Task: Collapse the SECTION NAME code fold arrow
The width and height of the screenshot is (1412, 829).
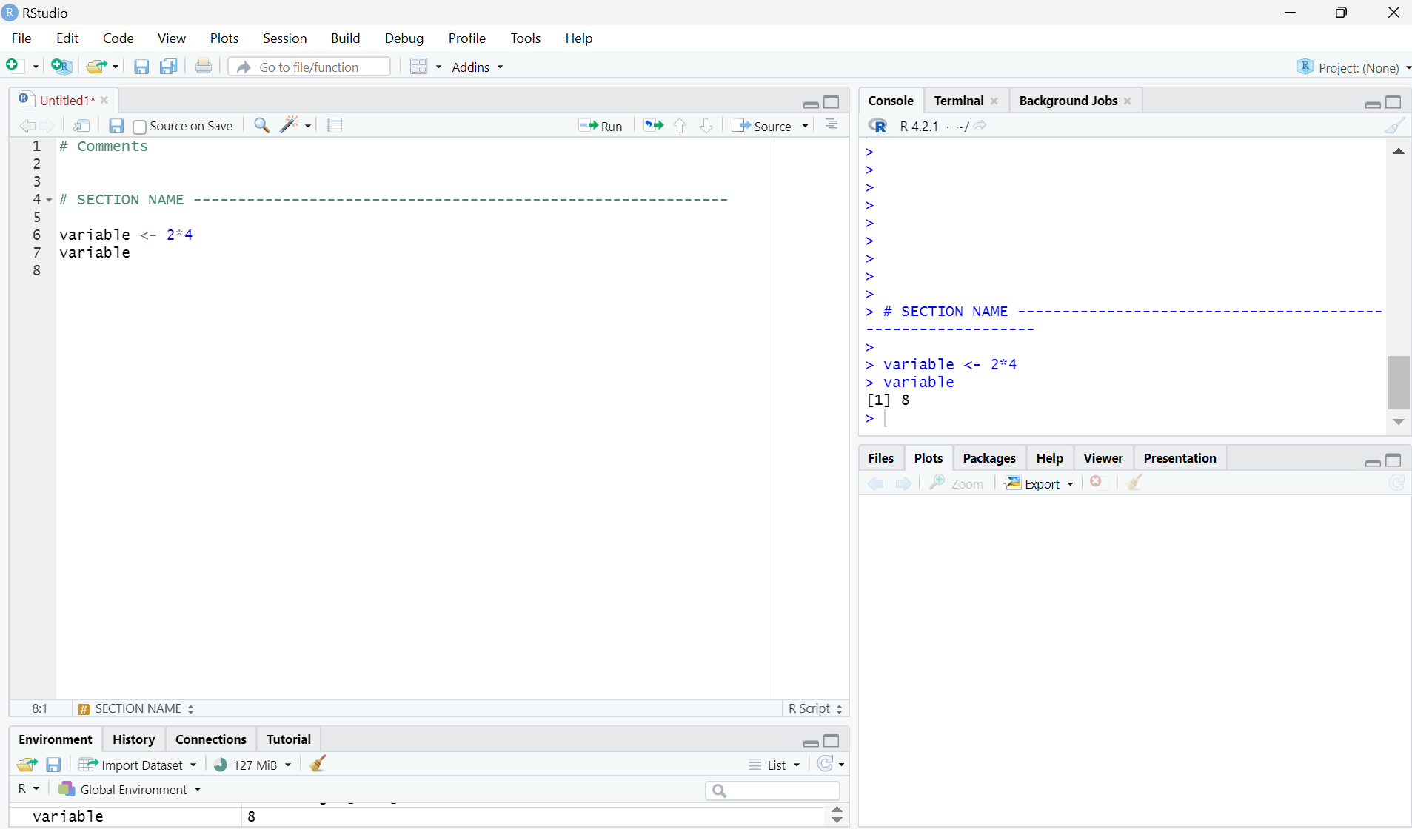Action: [x=49, y=200]
